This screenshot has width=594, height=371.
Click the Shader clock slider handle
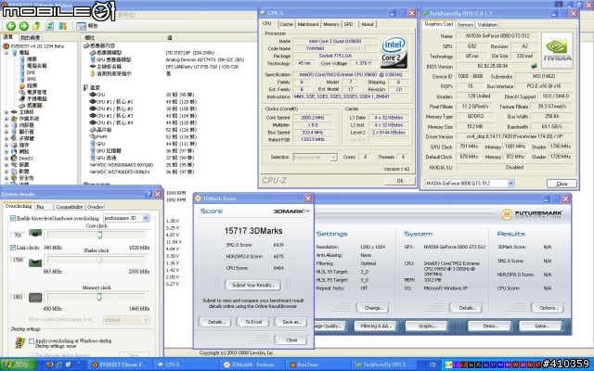click(99, 260)
